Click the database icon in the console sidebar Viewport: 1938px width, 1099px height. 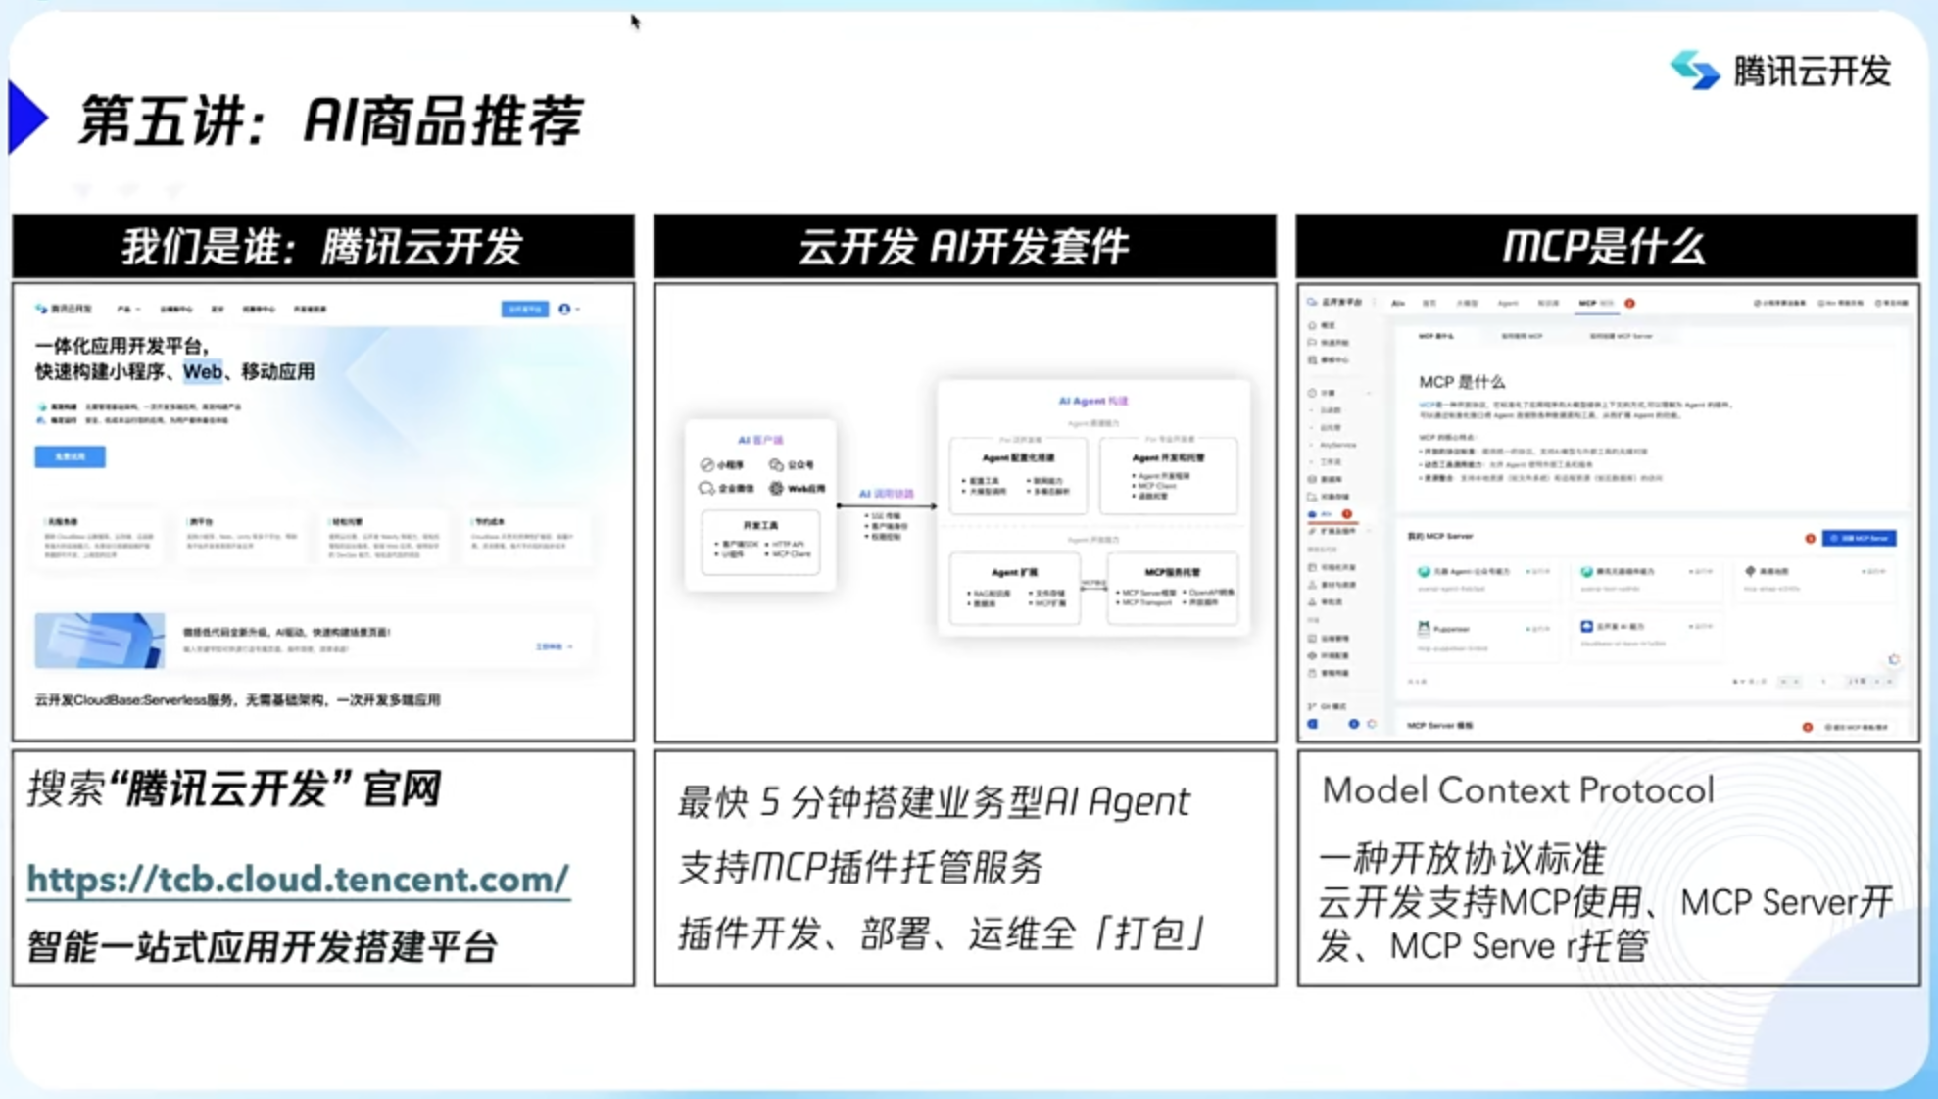pyautogui.click(x=1310, y=479)
